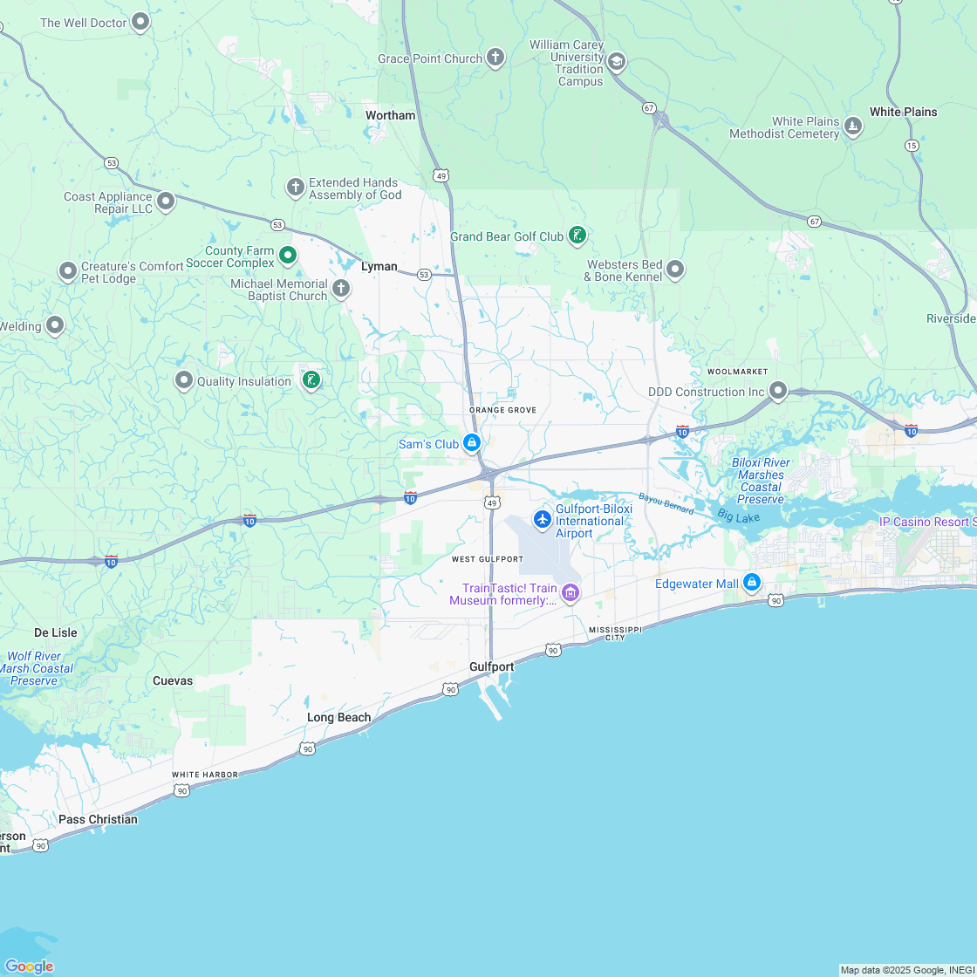
Task: Click the Google logo
Action: coord(30,966)
